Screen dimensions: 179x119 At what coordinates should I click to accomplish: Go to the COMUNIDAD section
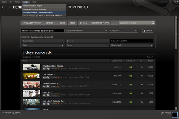coord(78,7)
